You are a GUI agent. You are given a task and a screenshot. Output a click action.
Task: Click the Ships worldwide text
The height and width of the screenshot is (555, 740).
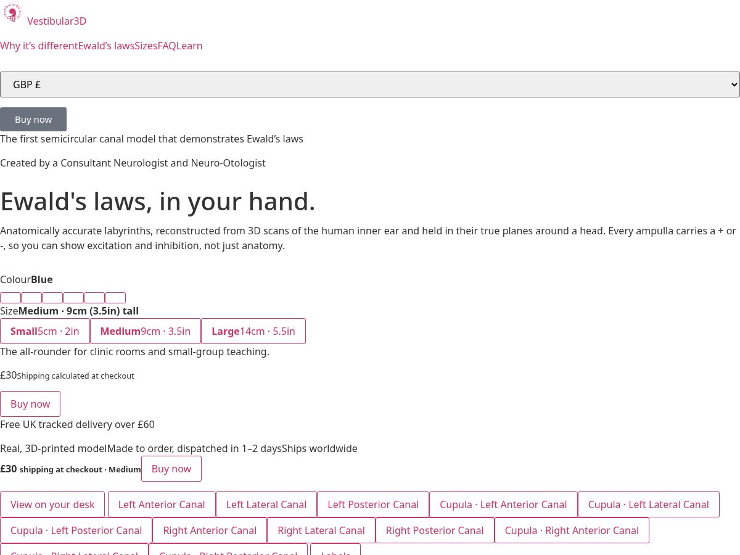pyautogui.click(x=319, y=448)
